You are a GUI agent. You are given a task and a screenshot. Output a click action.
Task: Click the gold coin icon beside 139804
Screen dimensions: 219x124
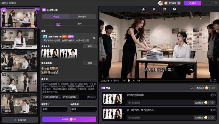point(166,3)
